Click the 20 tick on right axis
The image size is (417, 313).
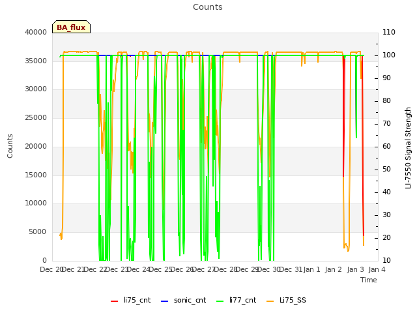pyautogui.click(x=386, y=237)
